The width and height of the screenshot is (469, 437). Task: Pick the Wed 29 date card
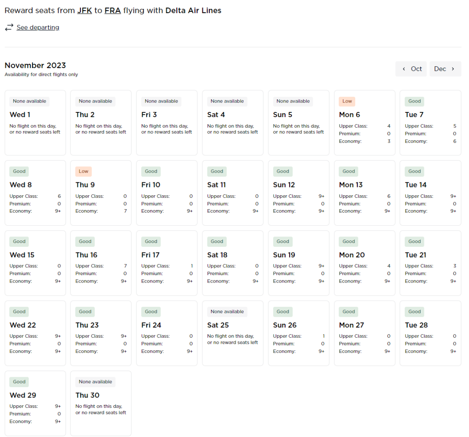click(x=35, y=403)
